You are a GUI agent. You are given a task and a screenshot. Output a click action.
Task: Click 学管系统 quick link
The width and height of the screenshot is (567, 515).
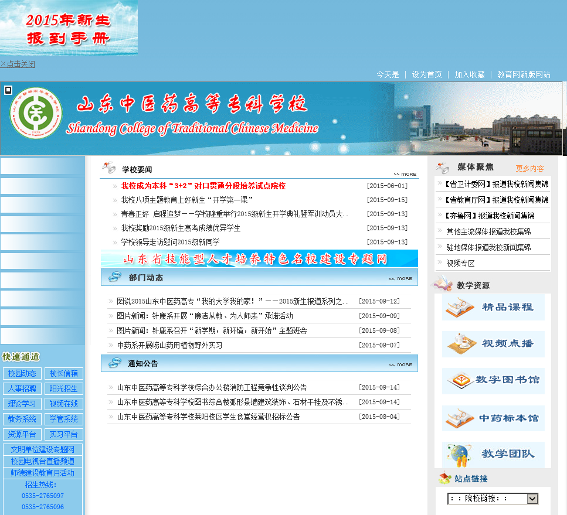[64, 419]
